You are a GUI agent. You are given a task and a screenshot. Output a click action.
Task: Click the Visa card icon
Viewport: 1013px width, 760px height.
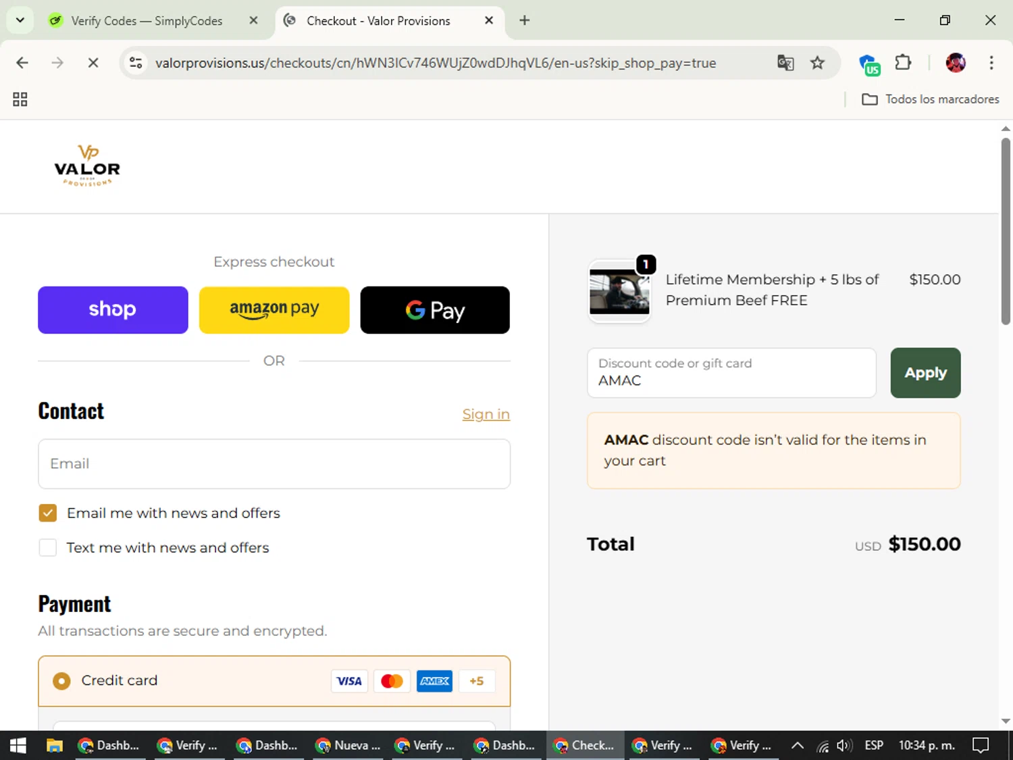tap(349, 681)
